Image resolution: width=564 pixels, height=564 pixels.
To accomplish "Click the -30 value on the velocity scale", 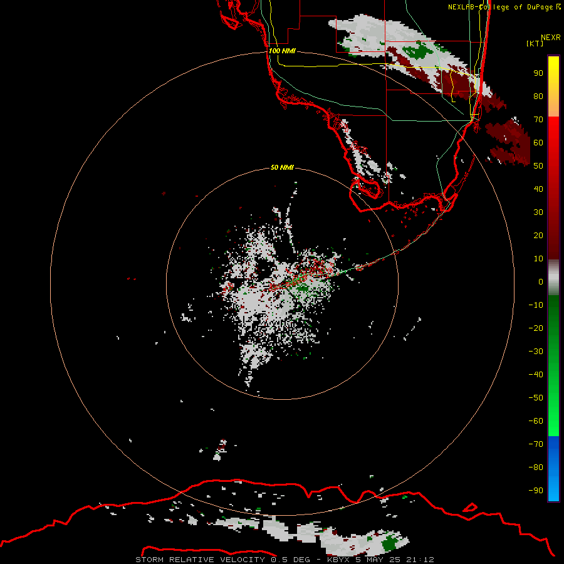I will point(536,352).
